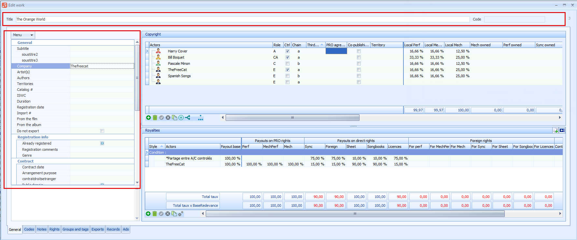577x240 pixels.
Task: Sort by the Third column header arrow
Action: pos(322,45)
